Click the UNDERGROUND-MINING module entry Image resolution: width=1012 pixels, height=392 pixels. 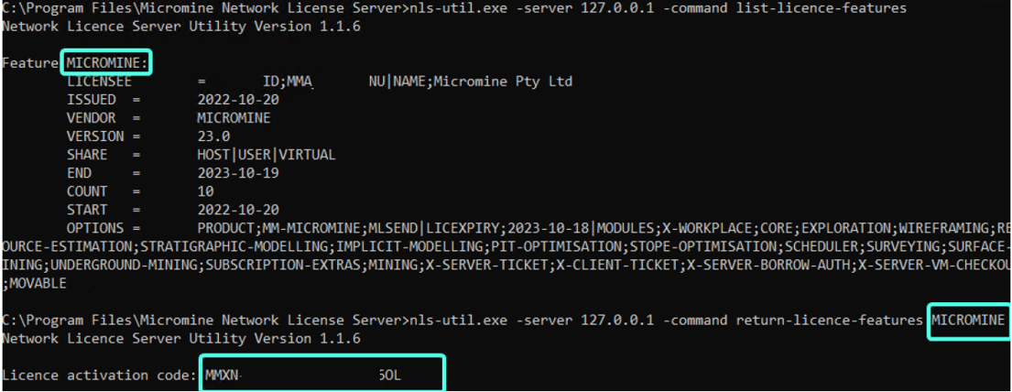[x=125, y=266]
